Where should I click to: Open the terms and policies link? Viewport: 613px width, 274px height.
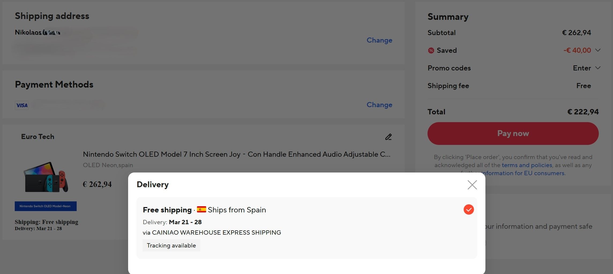(527, 165)
